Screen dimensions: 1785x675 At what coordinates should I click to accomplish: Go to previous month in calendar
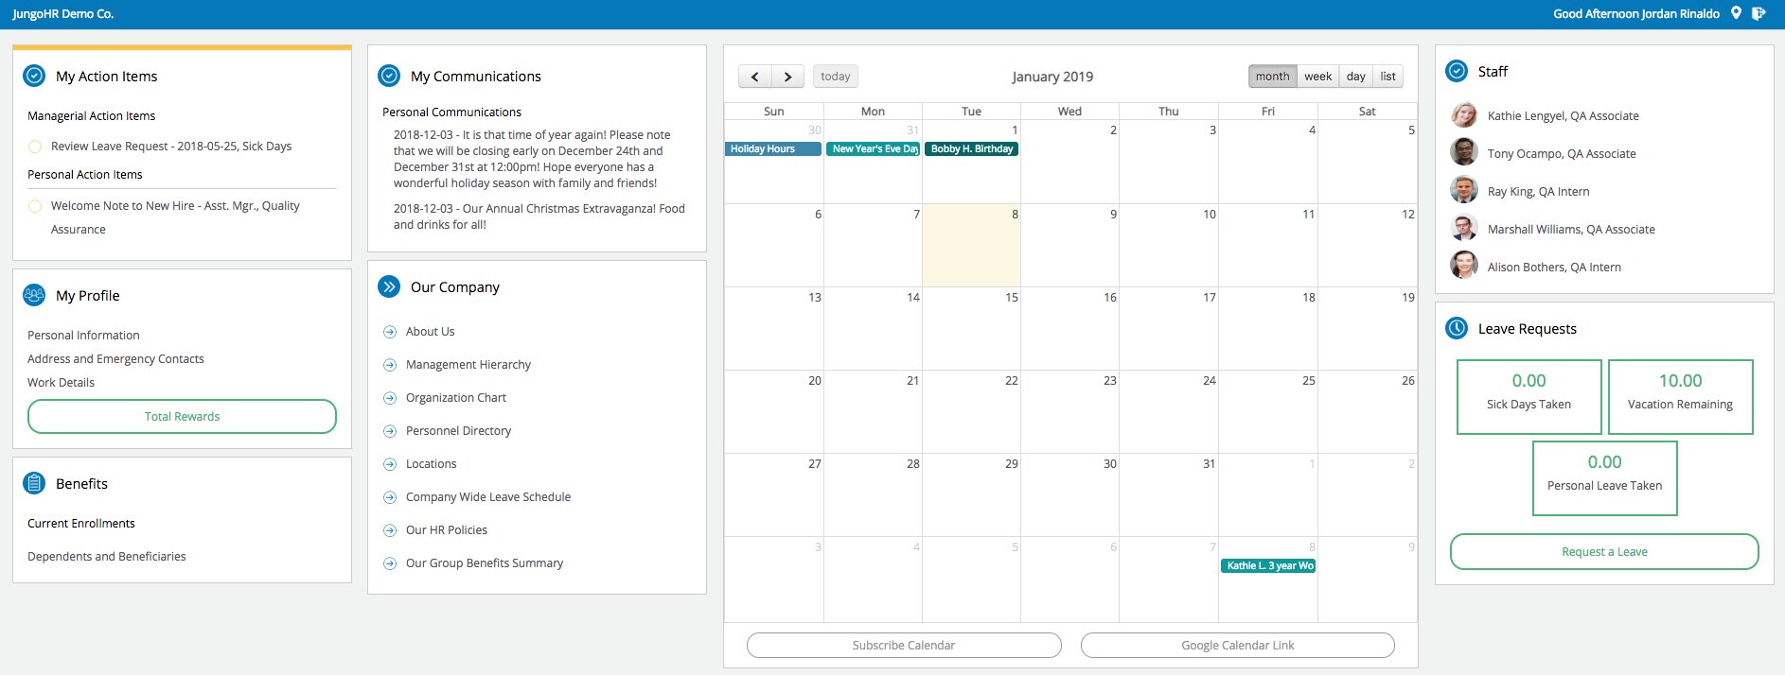(754, 77)
